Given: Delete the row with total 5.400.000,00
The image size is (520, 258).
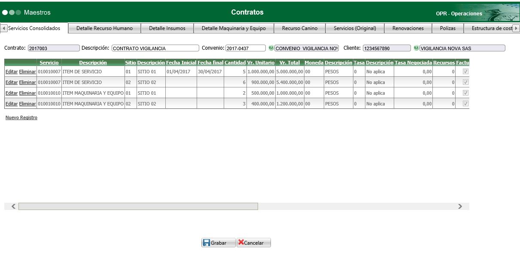Looking at the screenshot, I should coord(27,82).
